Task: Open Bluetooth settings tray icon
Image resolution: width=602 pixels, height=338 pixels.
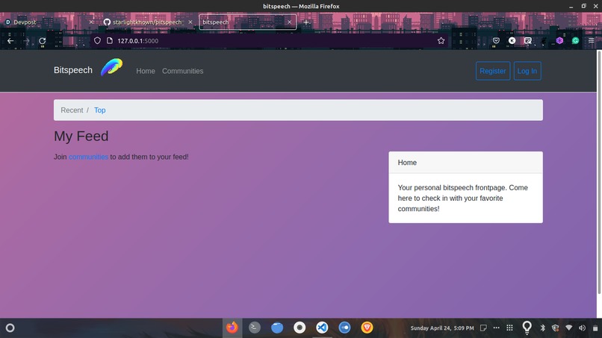Action: [x=543, y=328]
